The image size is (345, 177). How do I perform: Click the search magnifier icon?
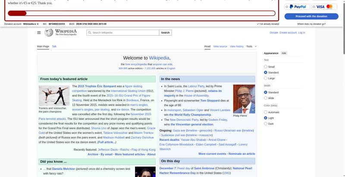(90, 33)
